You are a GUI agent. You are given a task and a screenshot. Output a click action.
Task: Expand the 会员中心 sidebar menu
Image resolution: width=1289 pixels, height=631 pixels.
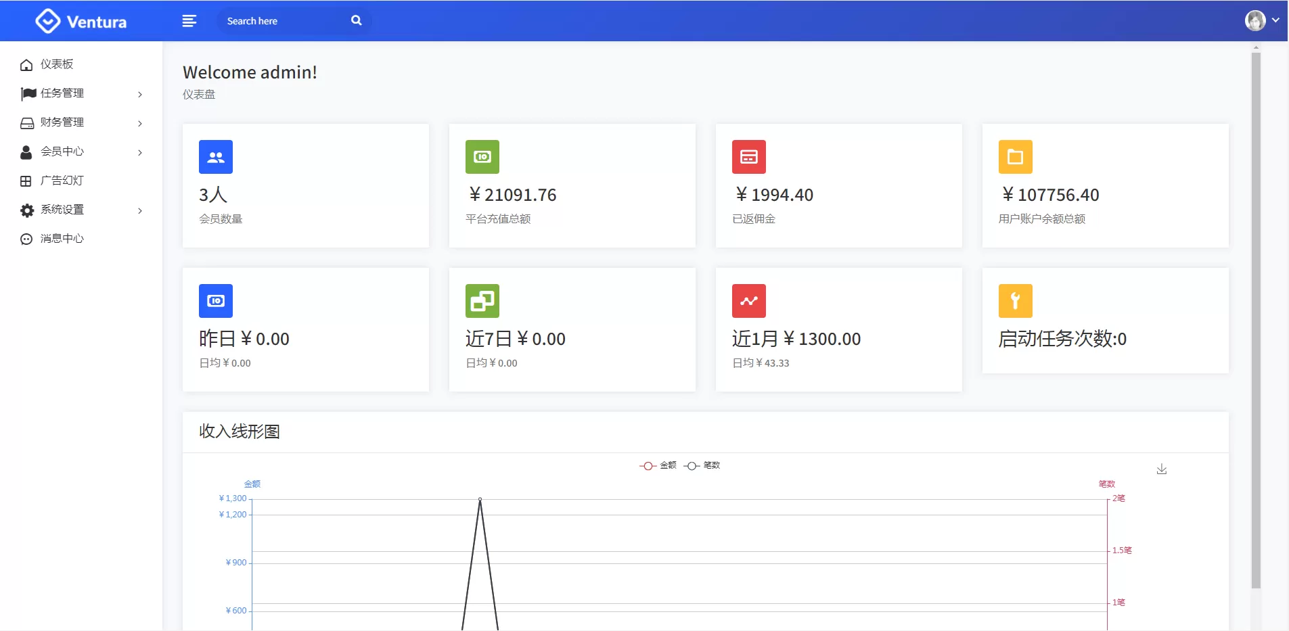click(81, 151)
